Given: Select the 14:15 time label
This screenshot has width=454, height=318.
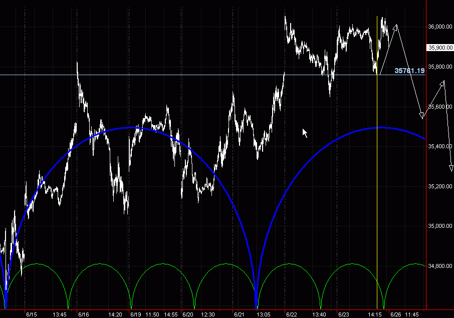Looking at the screenshot, I should click(x=374, y=314).
